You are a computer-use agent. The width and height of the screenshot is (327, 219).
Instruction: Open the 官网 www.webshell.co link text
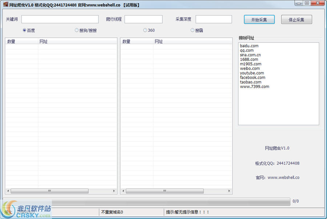pos(278,178)
